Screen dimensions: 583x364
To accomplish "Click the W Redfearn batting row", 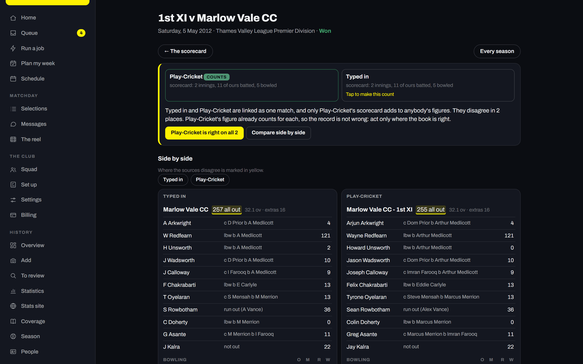I will tap(247, 235).
